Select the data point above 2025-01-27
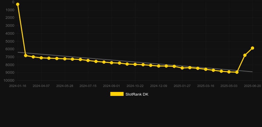Image resolution: width=262 pixels, height=127 pixels. click(182, 68)
